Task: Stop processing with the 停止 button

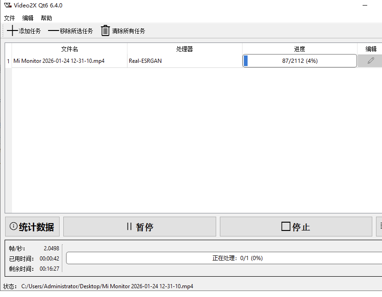Action: coord(296,227)
